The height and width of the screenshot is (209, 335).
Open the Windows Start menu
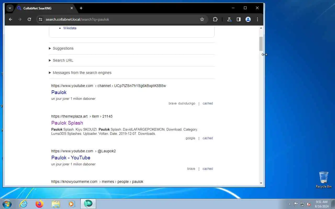[7, 204]
